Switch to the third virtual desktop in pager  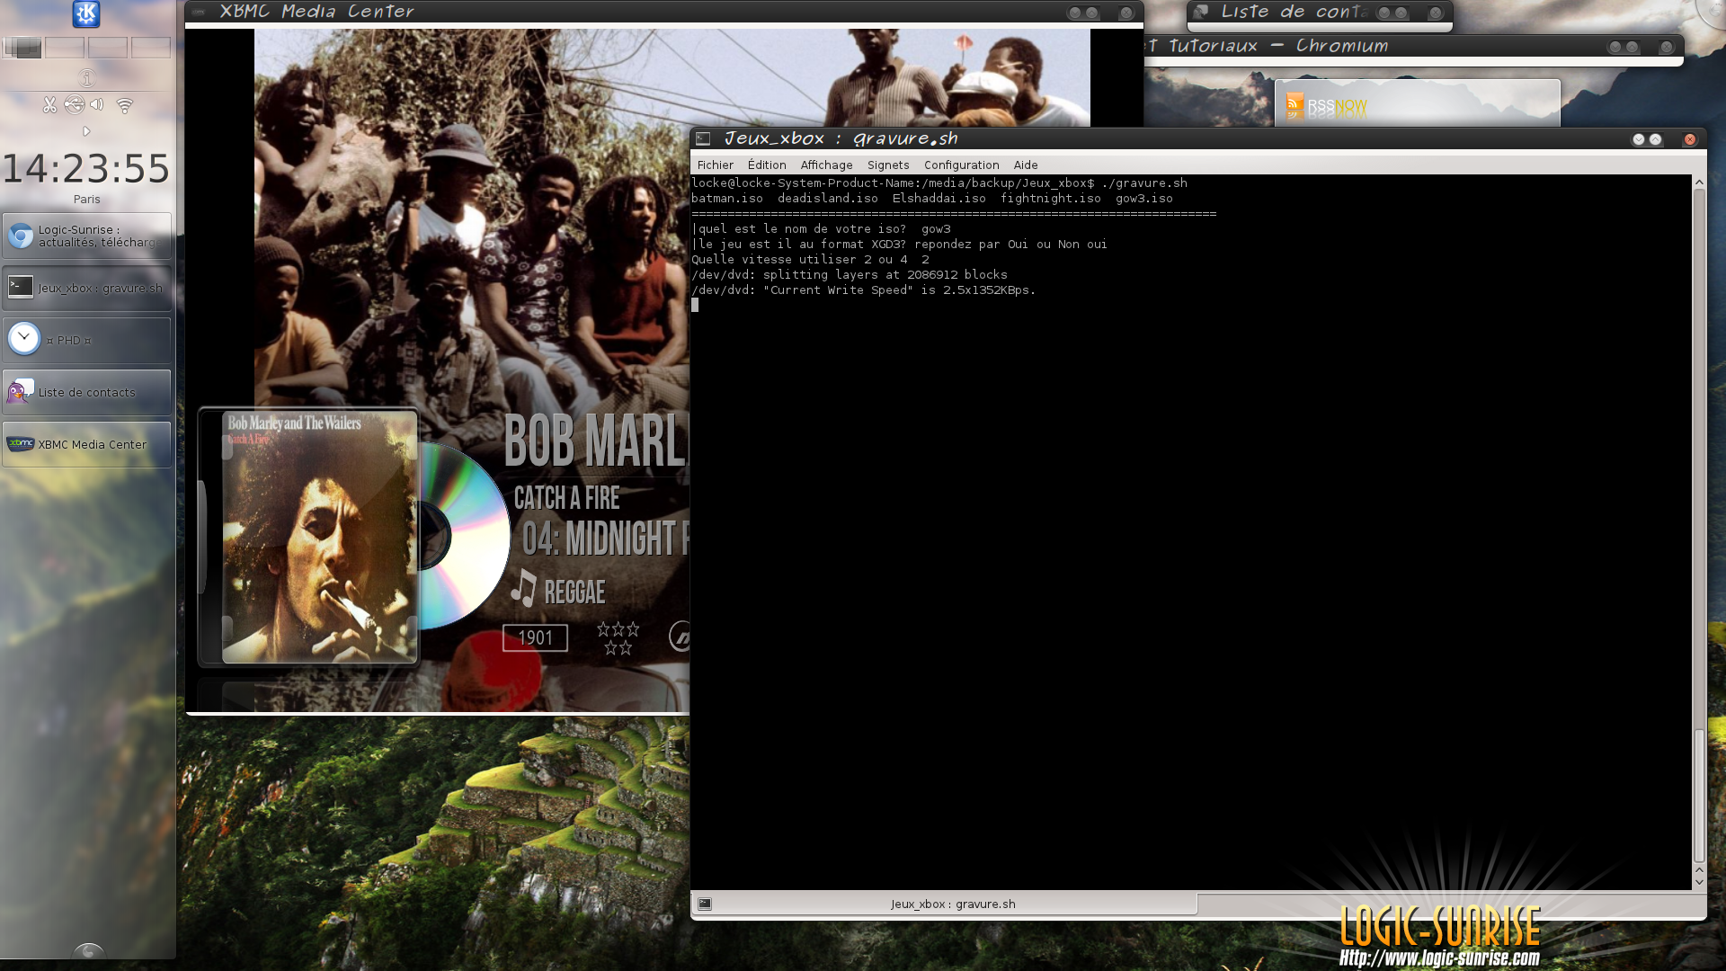108,48
